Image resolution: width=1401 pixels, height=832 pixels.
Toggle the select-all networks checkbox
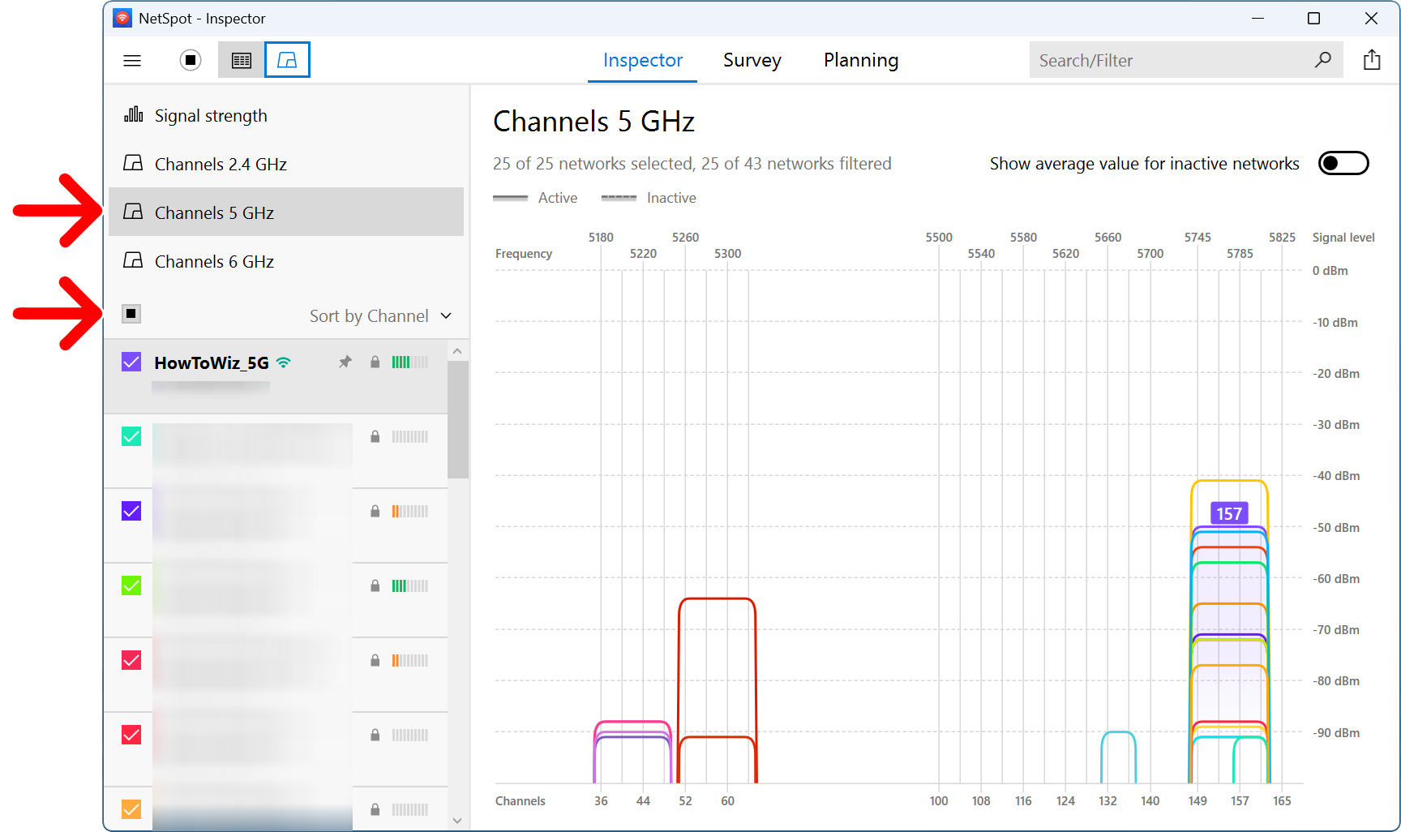131,313
